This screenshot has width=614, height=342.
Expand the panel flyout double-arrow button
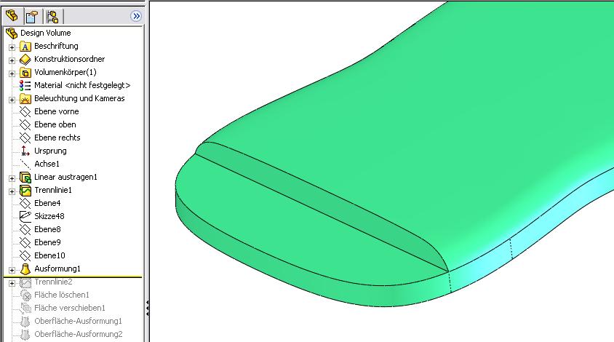tap(136, 16)
